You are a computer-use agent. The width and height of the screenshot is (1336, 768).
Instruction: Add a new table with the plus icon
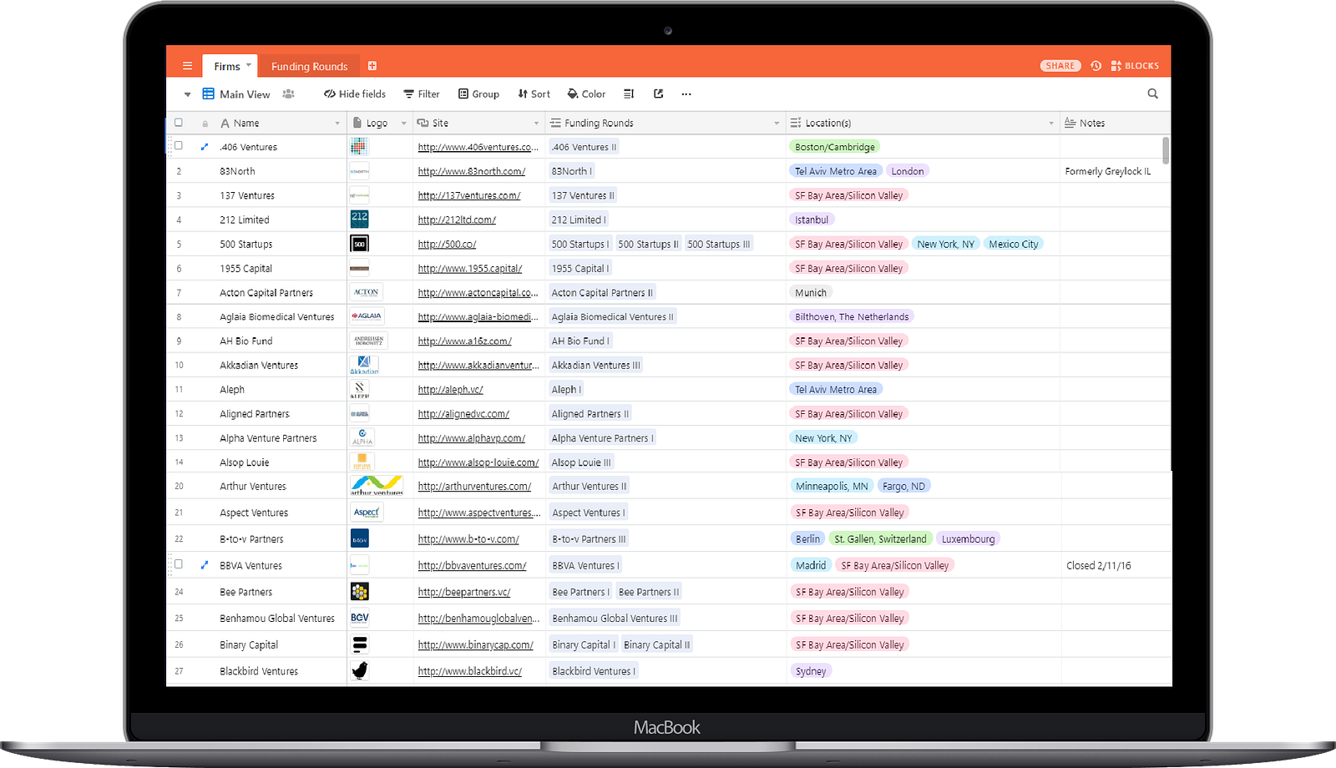(372, 66)
